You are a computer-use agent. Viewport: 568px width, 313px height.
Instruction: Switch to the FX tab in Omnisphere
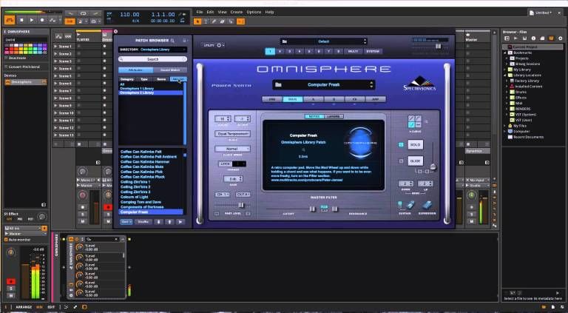[355, 99]
